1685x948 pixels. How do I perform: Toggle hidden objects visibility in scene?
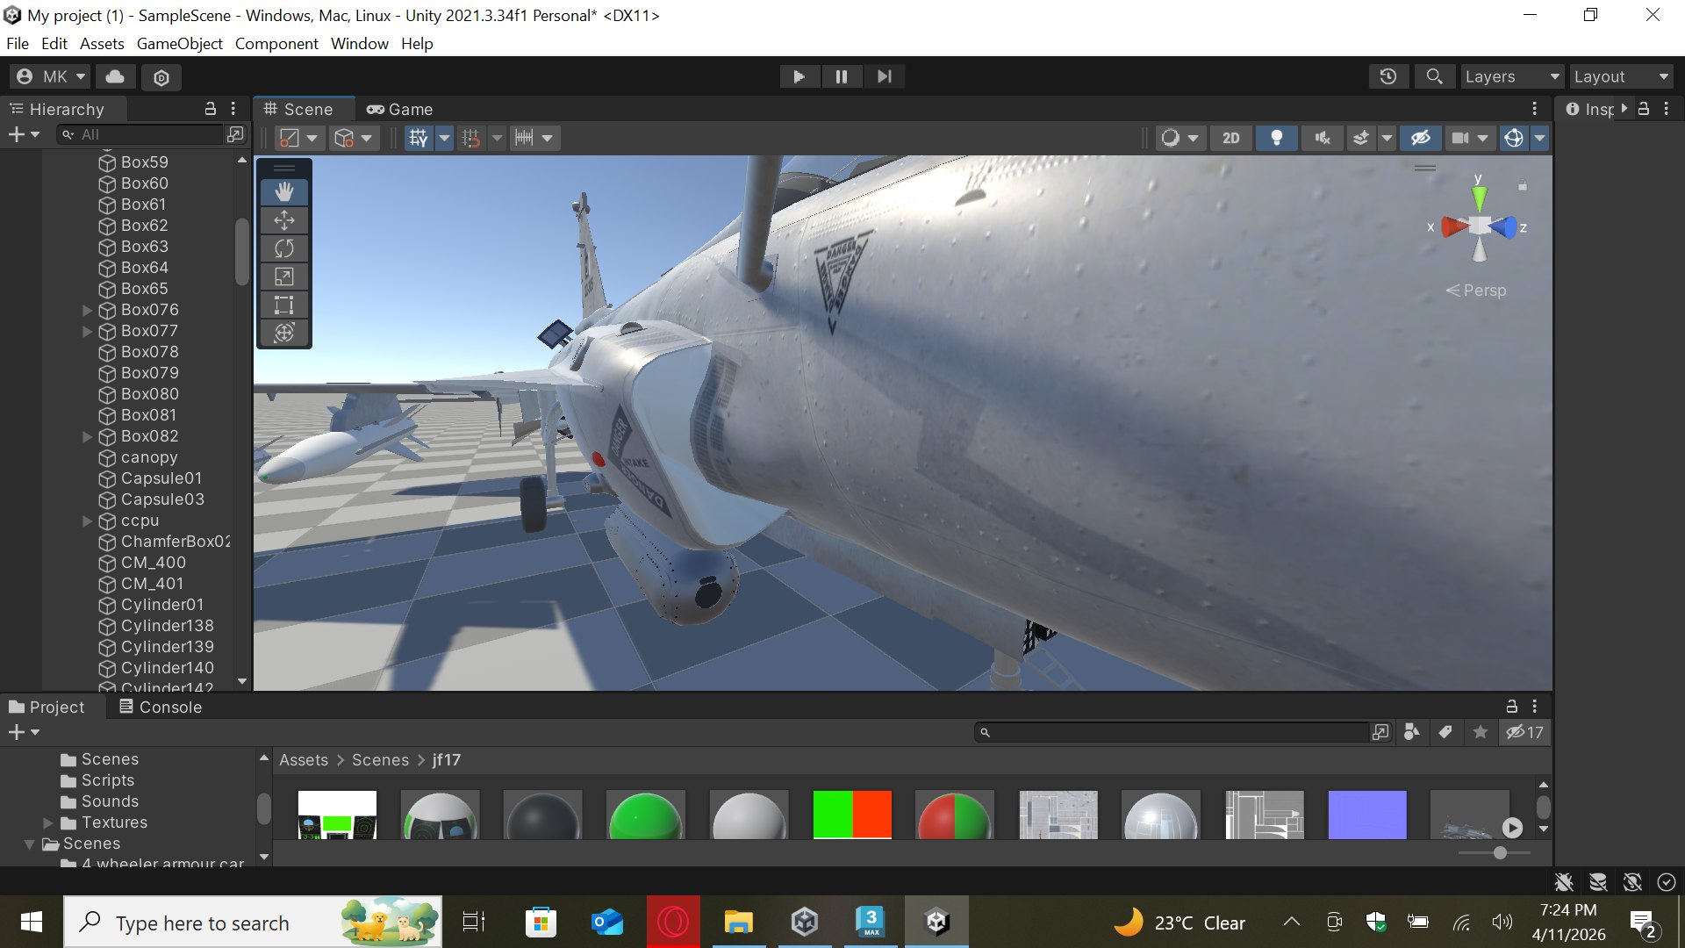coord(1421,138)
